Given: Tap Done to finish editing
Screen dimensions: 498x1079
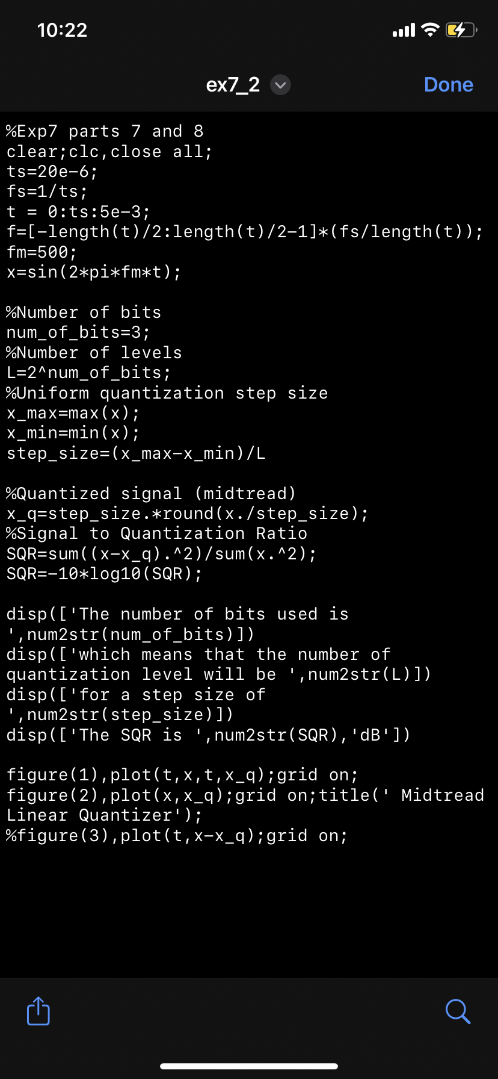Looking at the screenshot, I should click(x=448, y=84).
